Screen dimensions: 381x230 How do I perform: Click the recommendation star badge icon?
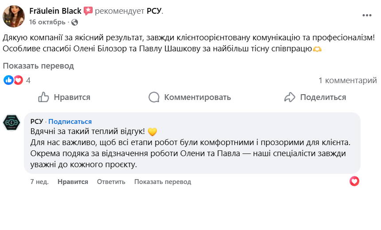coord(88,11)
